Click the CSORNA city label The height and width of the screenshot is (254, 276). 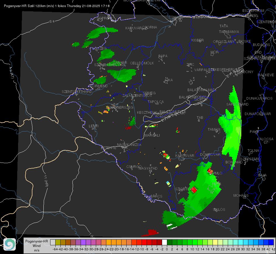point(150,27)
